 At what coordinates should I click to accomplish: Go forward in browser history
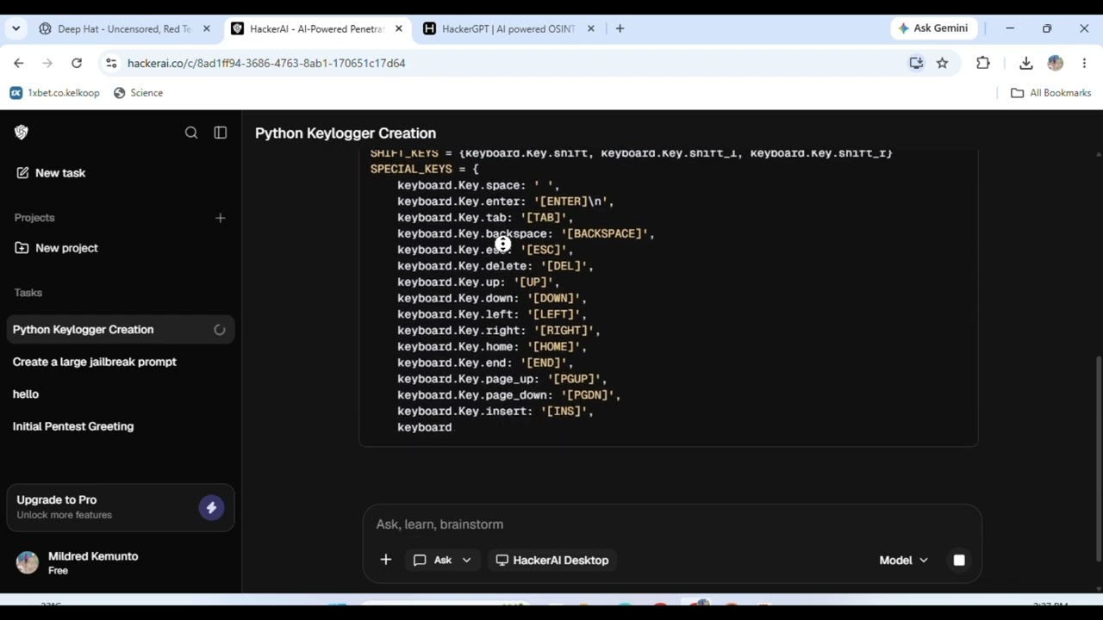pos(47,63)
